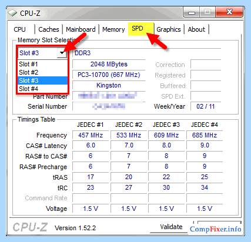This screenshot has width=251, height=242.
Task: Click the 6.0 CAS# Latency cell
Action: point(91,146)
